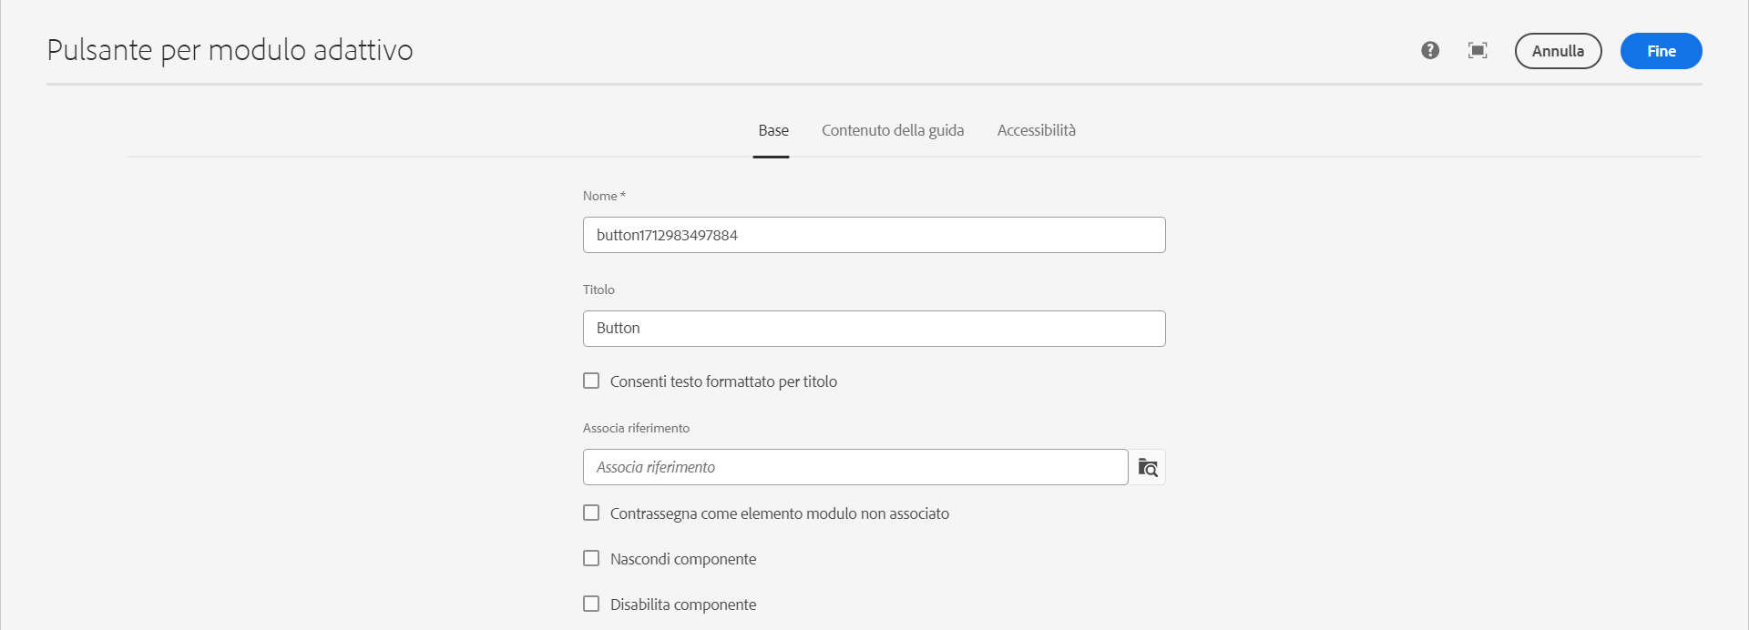Select the 'Accessibilità' tab
Image resolution: width=1749 pixels, height=630 pixels.
click(1036, 130)
